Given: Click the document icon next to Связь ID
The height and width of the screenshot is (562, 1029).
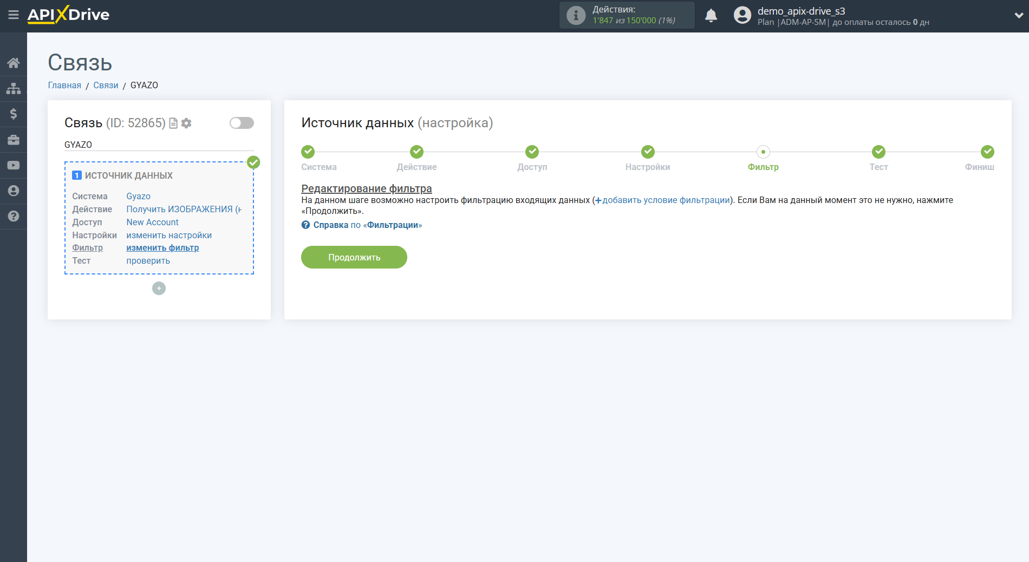Looking at the screenshot, I should pyautogui.click(x=173, y=123).
